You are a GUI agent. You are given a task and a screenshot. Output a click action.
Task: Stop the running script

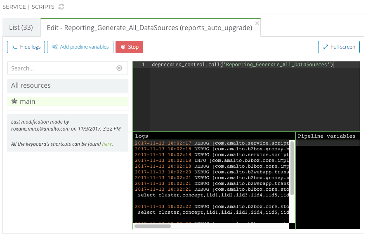(x=129, y=47)
